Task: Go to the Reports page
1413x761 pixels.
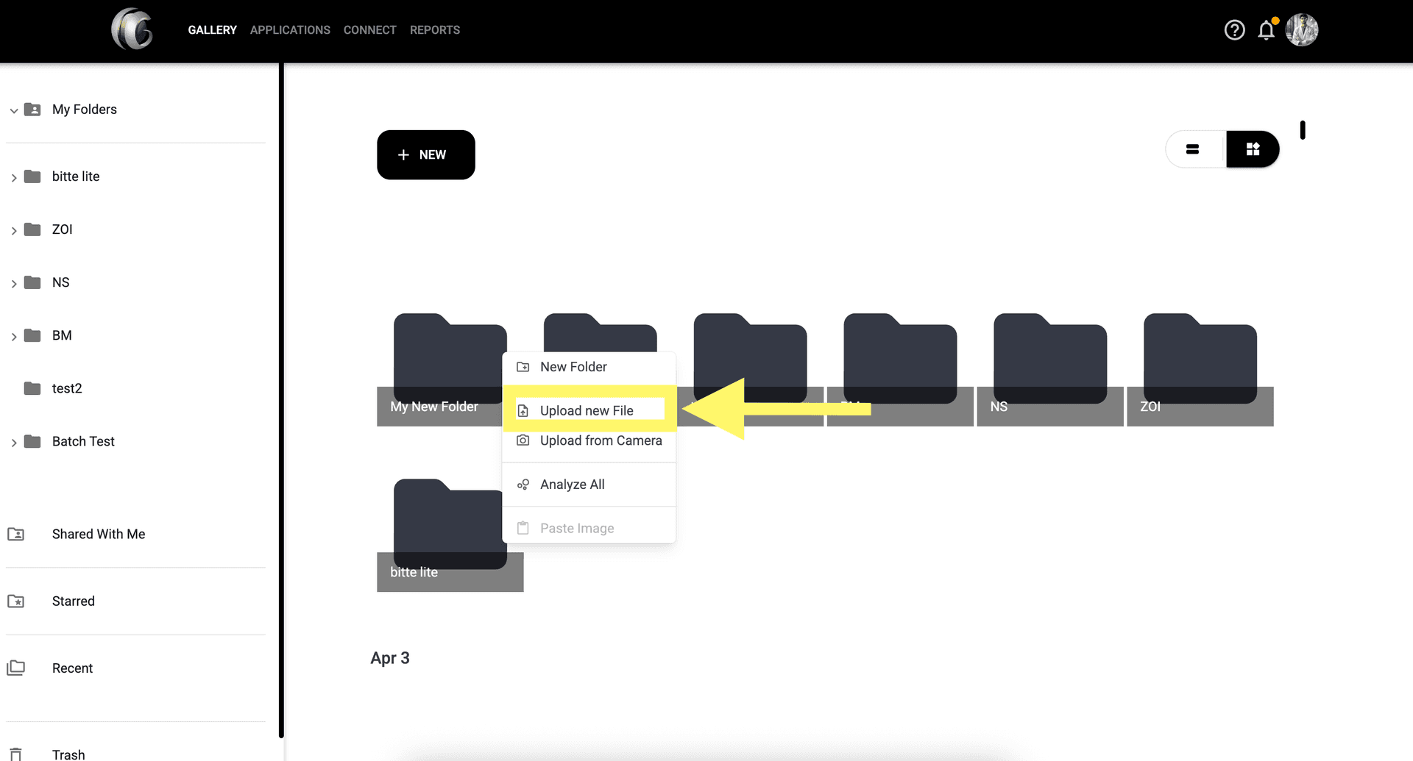Action: pos(434,30)
